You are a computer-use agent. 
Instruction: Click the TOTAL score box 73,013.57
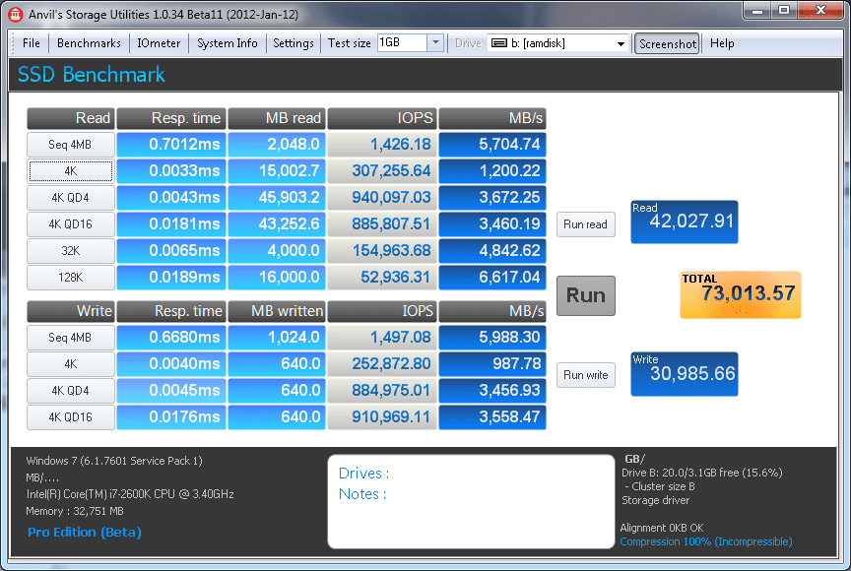[x=741, y=294]
